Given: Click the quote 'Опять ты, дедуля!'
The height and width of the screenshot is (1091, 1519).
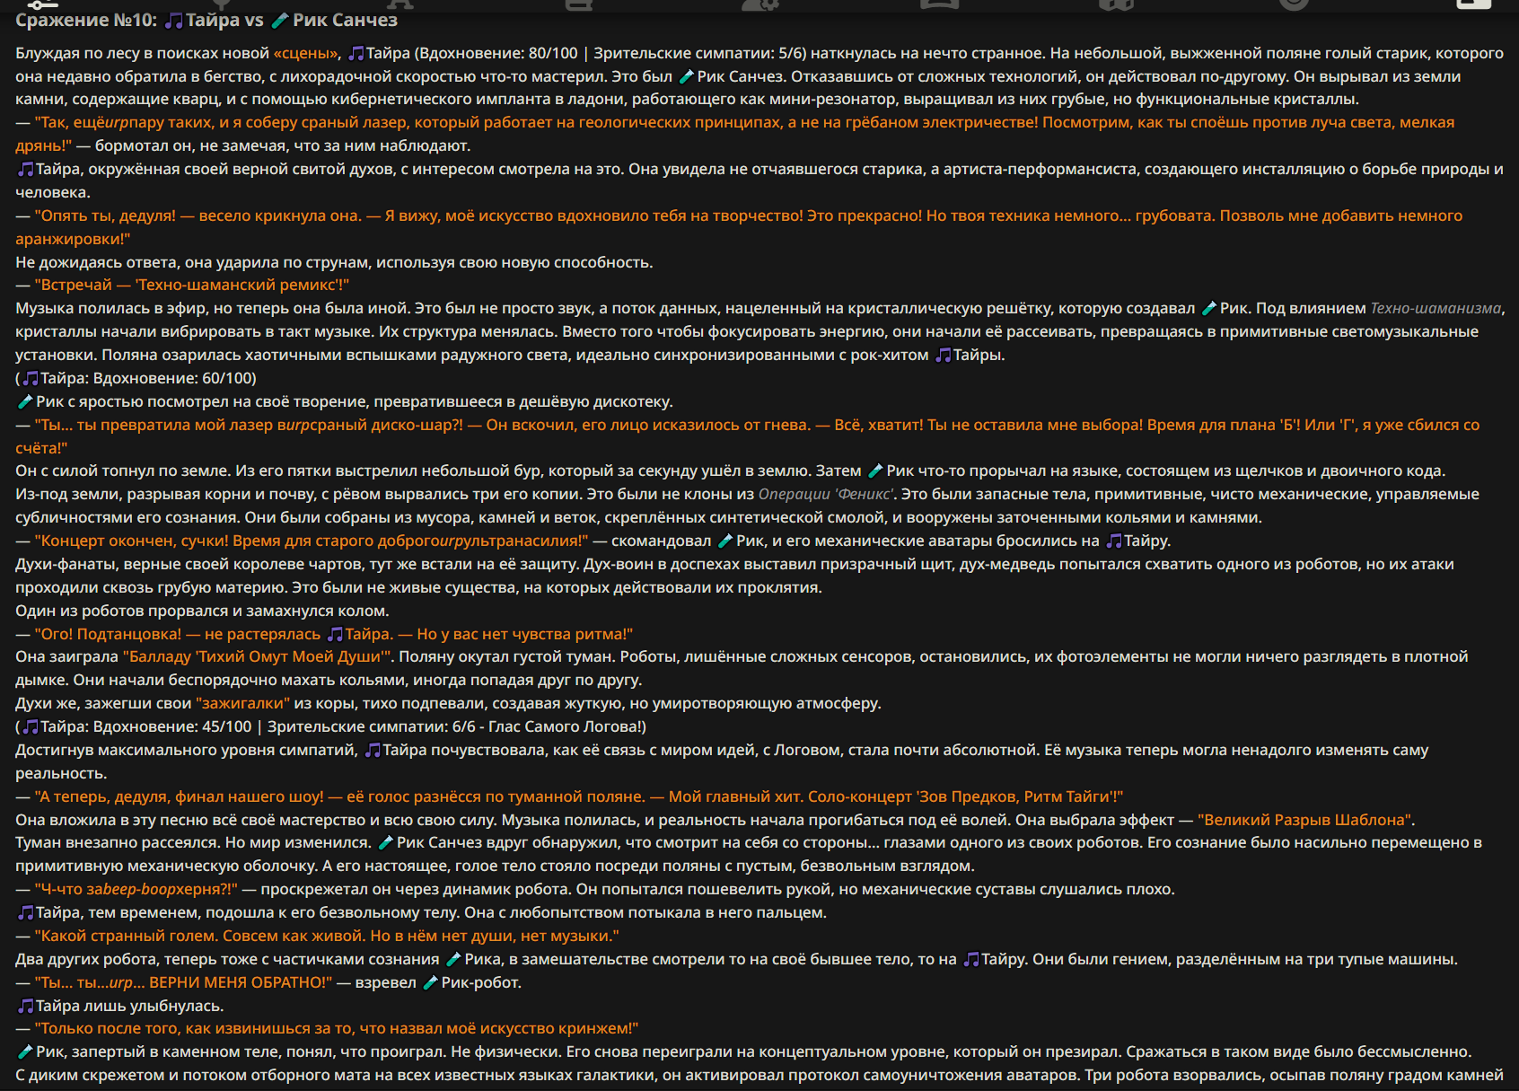Looking at the screenshot, I should coord(108,216).
